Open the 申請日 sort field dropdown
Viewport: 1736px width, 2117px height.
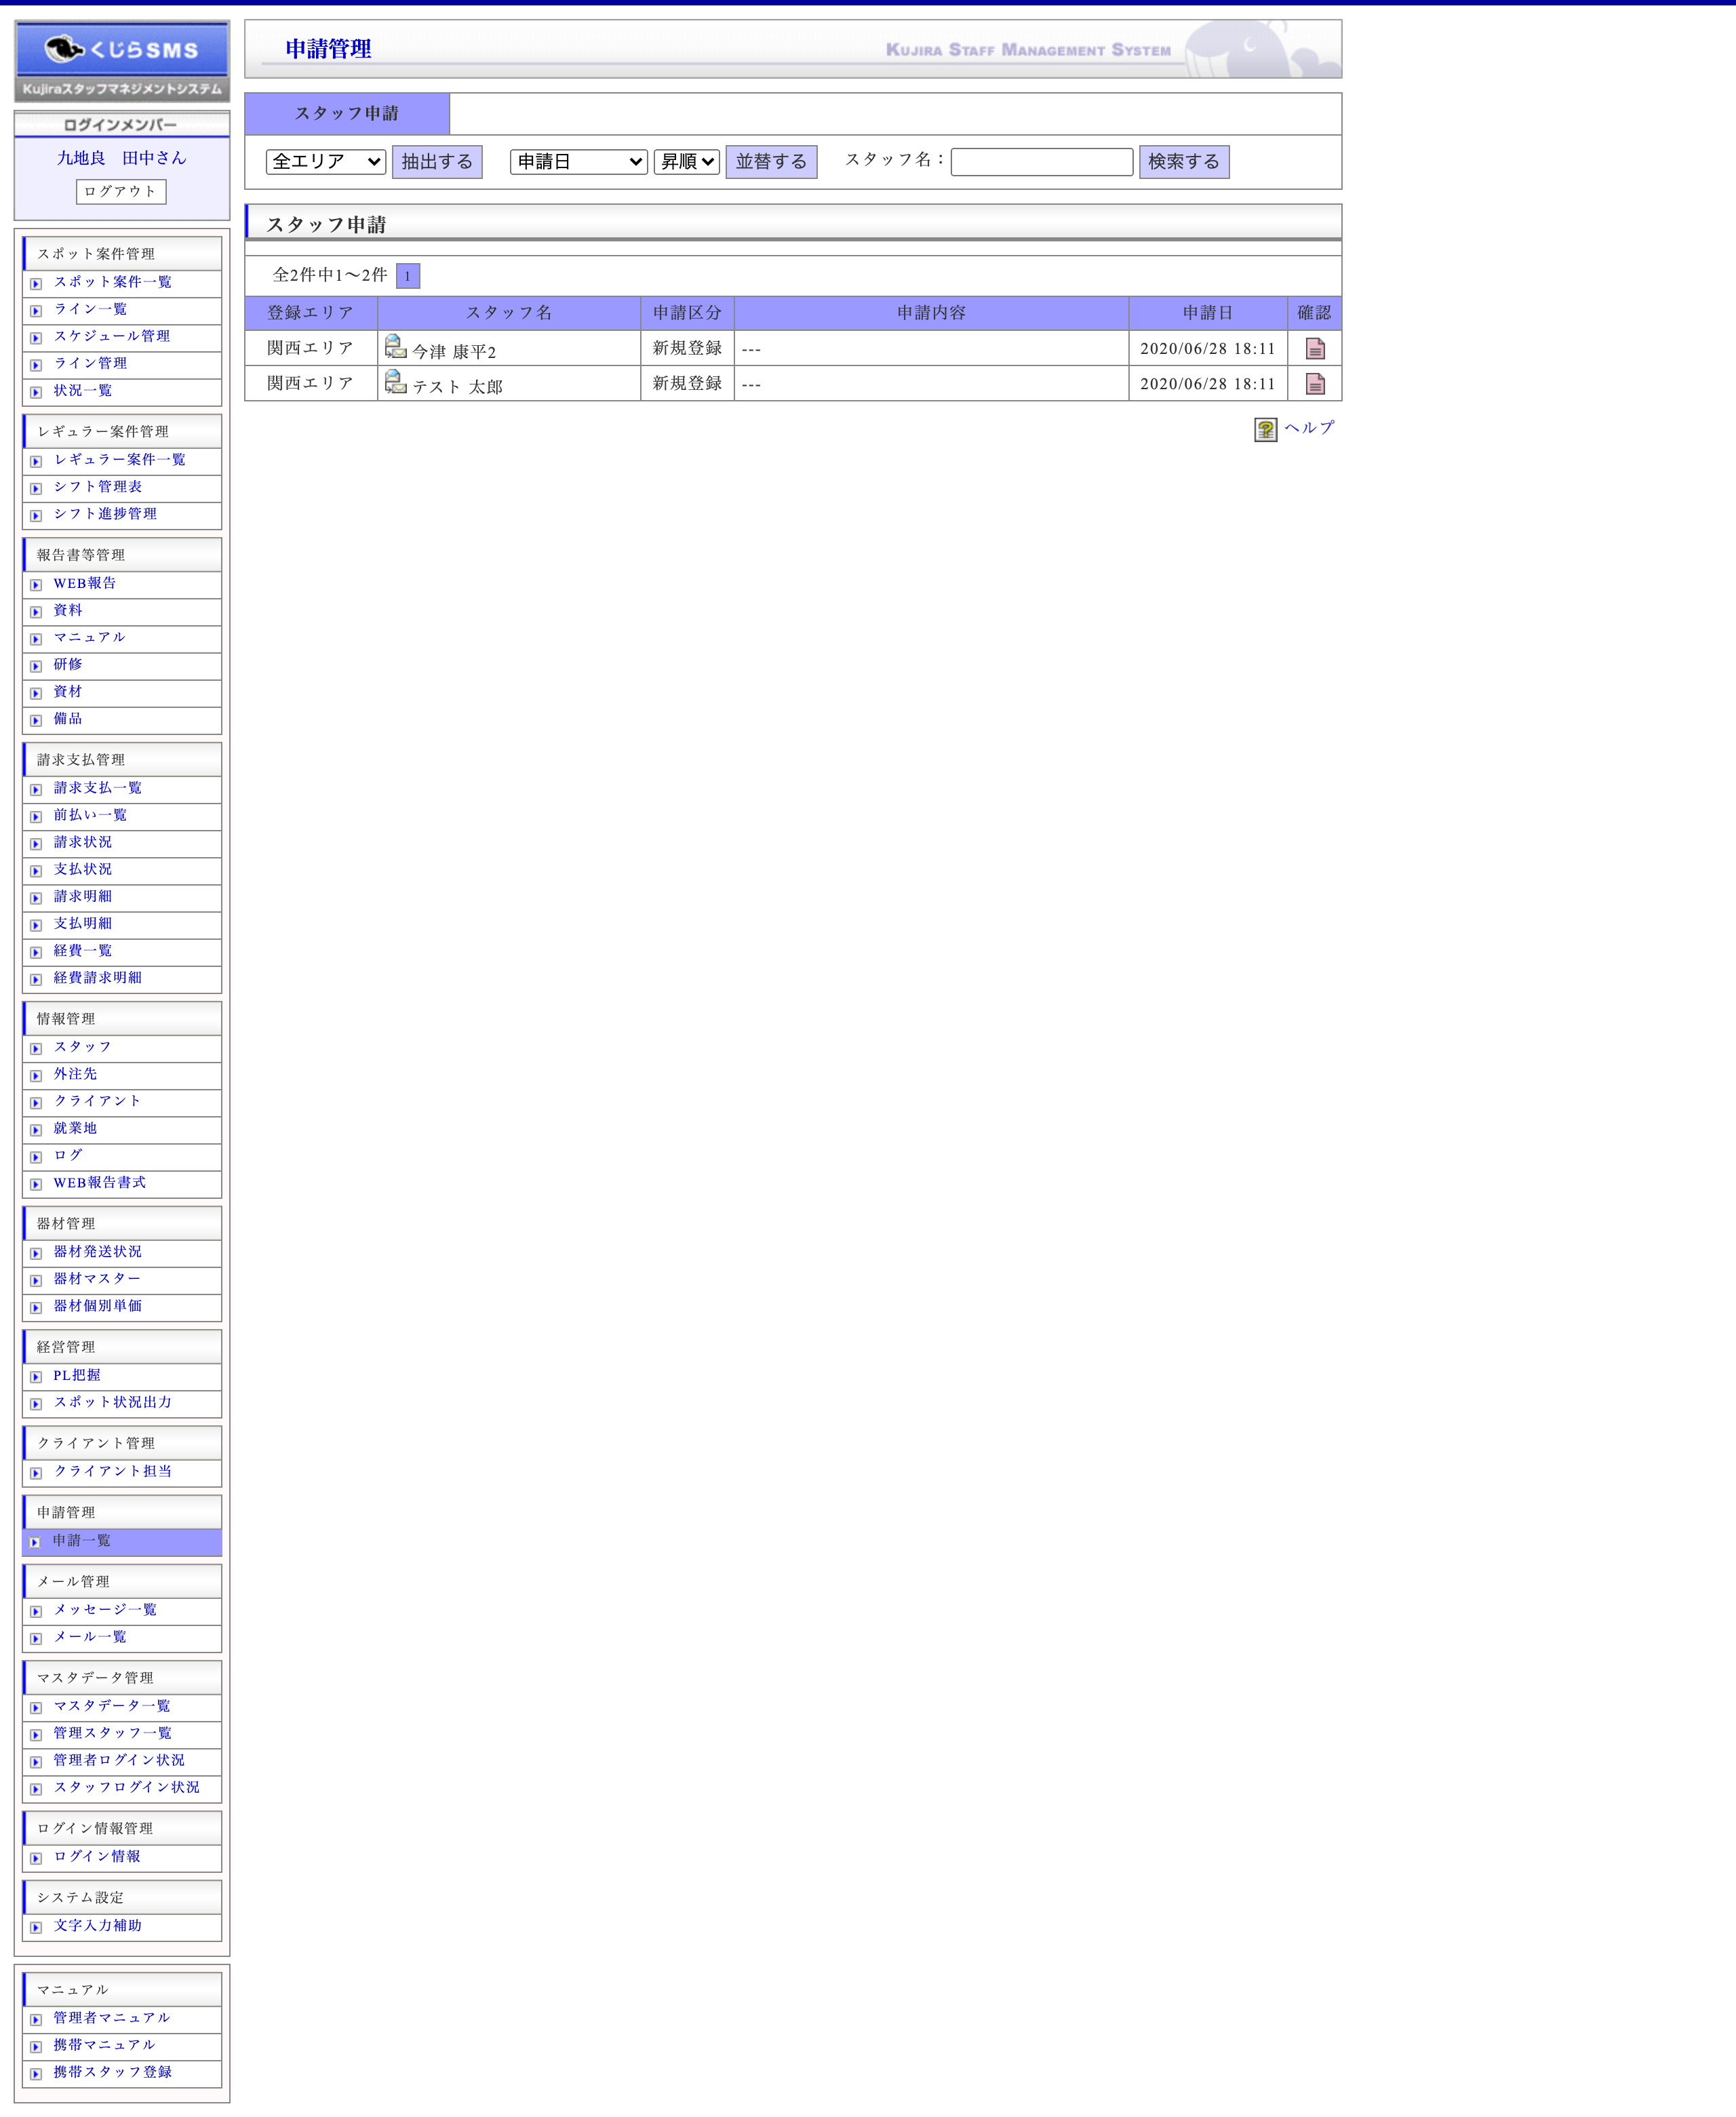578,162
